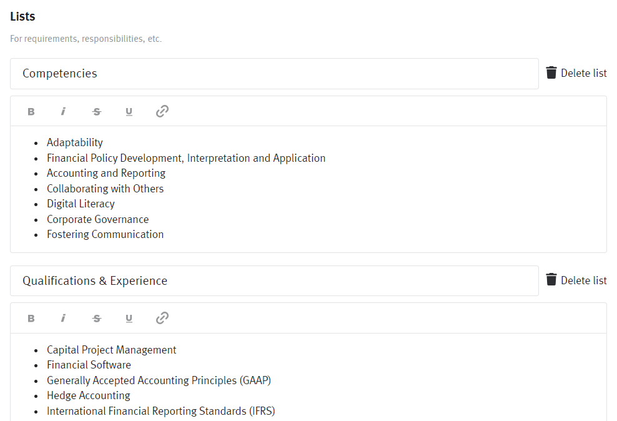Click the Competencies list title field
The height and width of the screenshot is (421, 617).
pyautogui.click(x=274, y=74)
